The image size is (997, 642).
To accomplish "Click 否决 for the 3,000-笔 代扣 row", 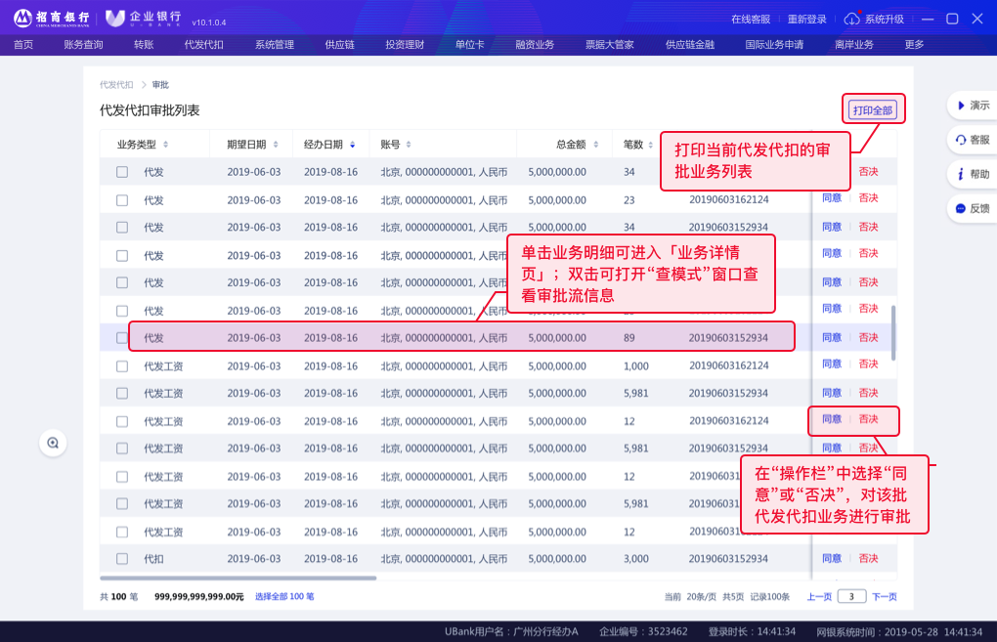I will 869,558.
